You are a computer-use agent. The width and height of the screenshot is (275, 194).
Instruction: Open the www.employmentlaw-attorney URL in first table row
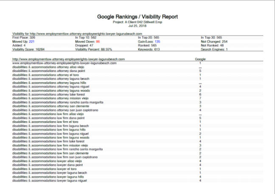[x=64, y=63]
